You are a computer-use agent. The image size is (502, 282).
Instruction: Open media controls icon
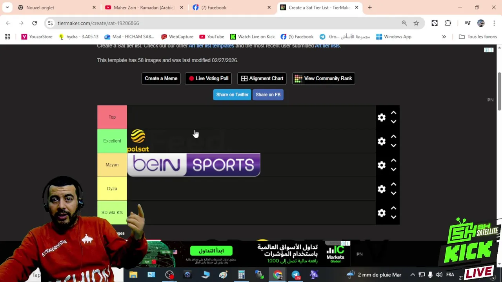[x=467, y=23]
